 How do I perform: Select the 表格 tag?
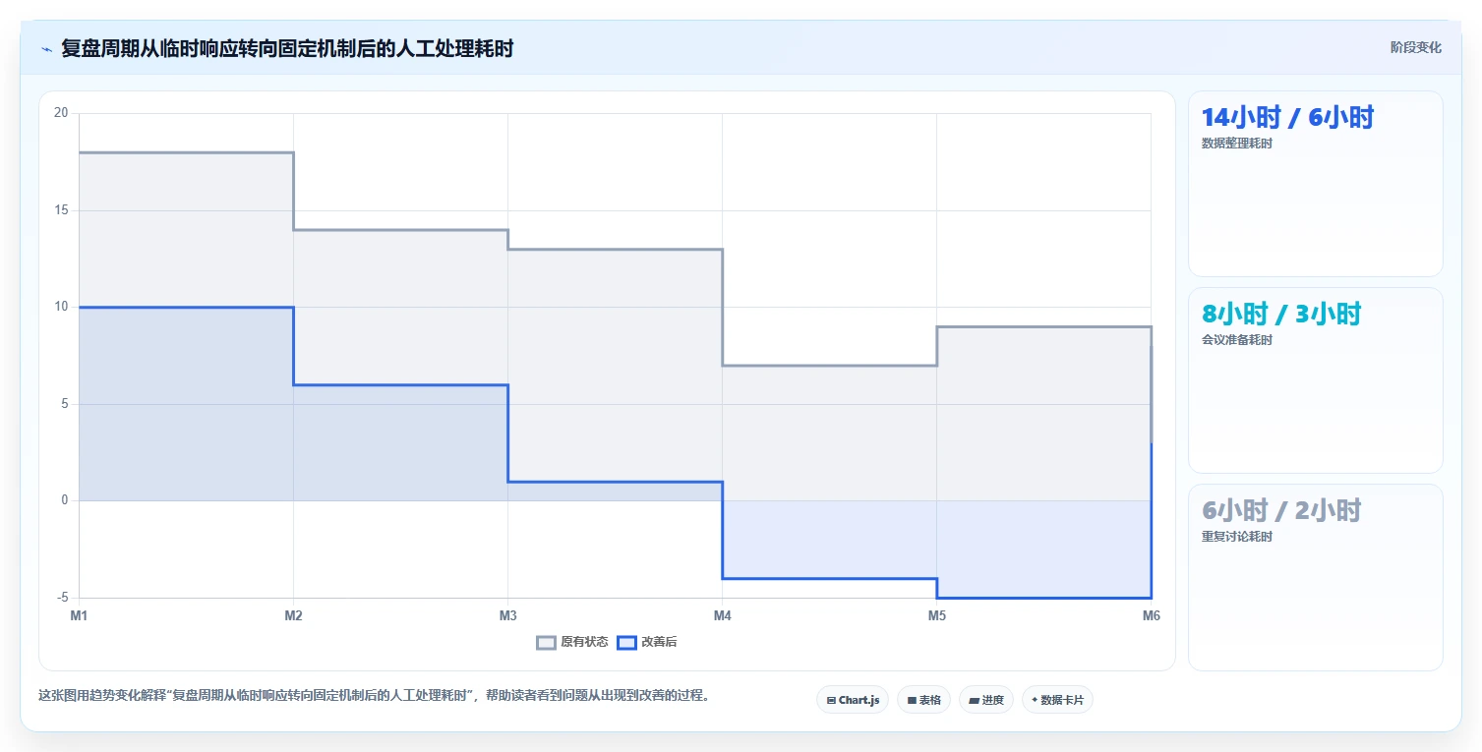click(x=923, y=700)
